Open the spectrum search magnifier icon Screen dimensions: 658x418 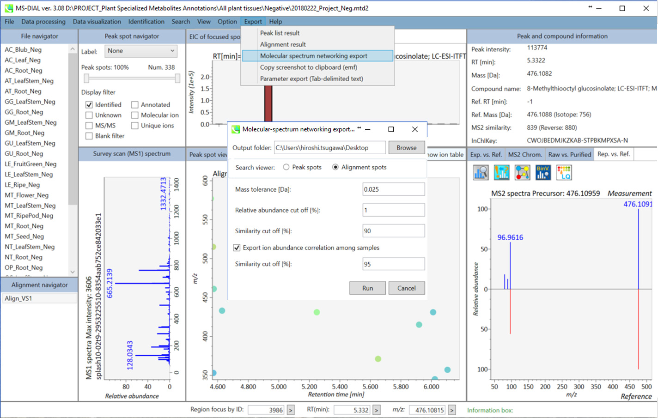coord(481,173)
